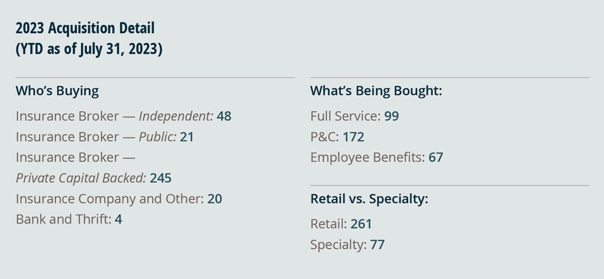Viewport: 604px width, 279px height.
Task: Click the Private Capital Backed value 245
Action: 160,178
